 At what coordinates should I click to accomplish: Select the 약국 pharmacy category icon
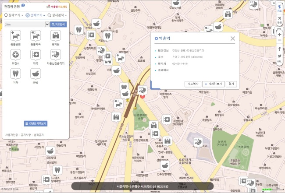coord(36,54)
